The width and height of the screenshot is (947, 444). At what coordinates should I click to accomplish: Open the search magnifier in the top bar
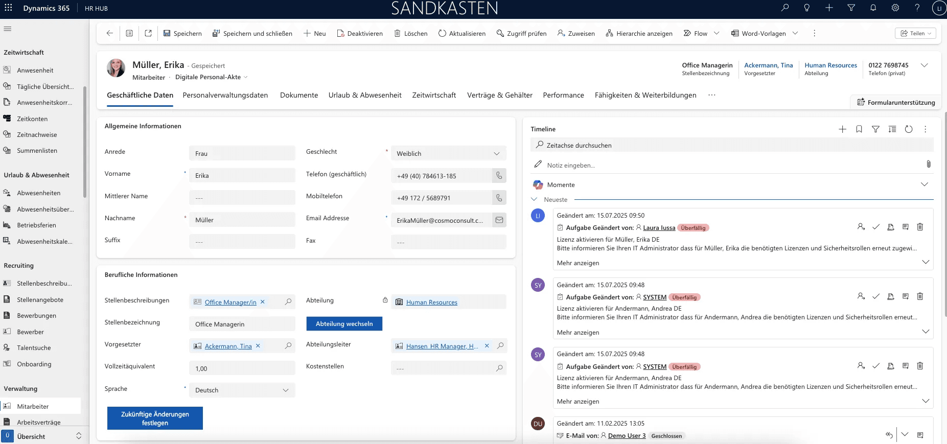(785, 8)
